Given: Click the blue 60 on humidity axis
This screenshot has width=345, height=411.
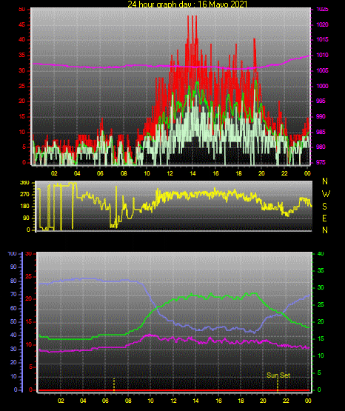Looking at the screenshot, I should tap(13, 308).
